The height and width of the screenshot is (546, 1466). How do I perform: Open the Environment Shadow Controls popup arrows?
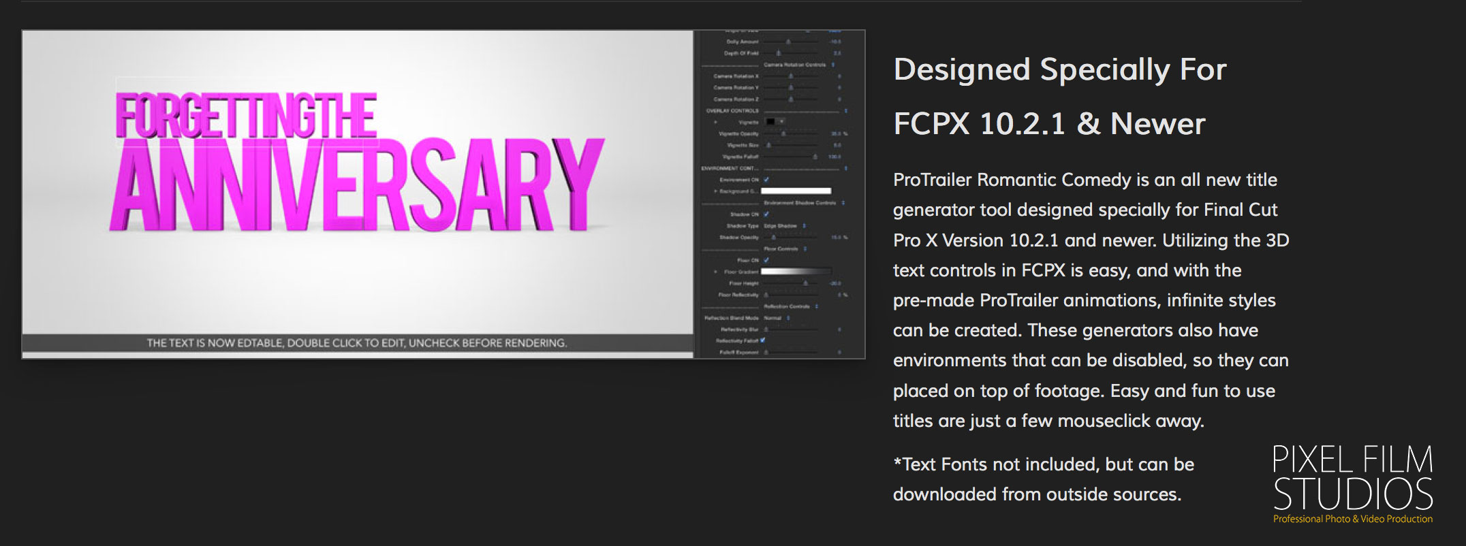tap(843, 203)
